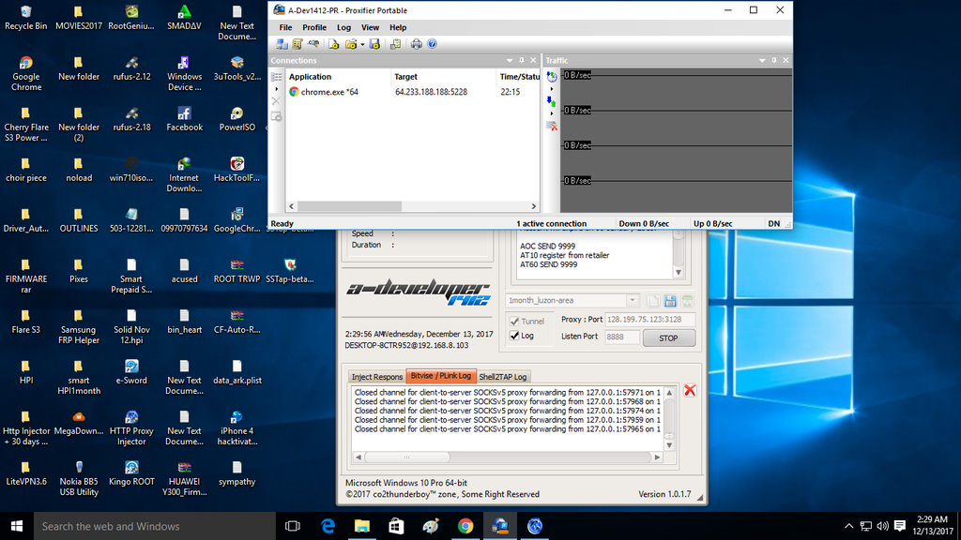
Task: Pin the Connections panel
Action: click(x=522, y=61)
